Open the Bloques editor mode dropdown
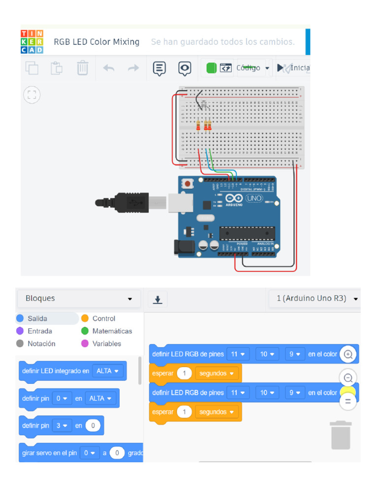This screenshot has width=378, height=504. [79, 299]
